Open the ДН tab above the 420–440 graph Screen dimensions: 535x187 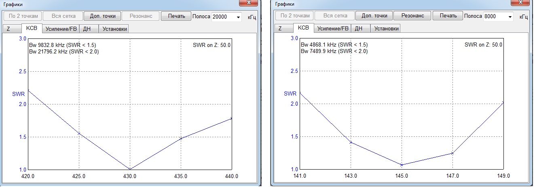tap(87, 29)
